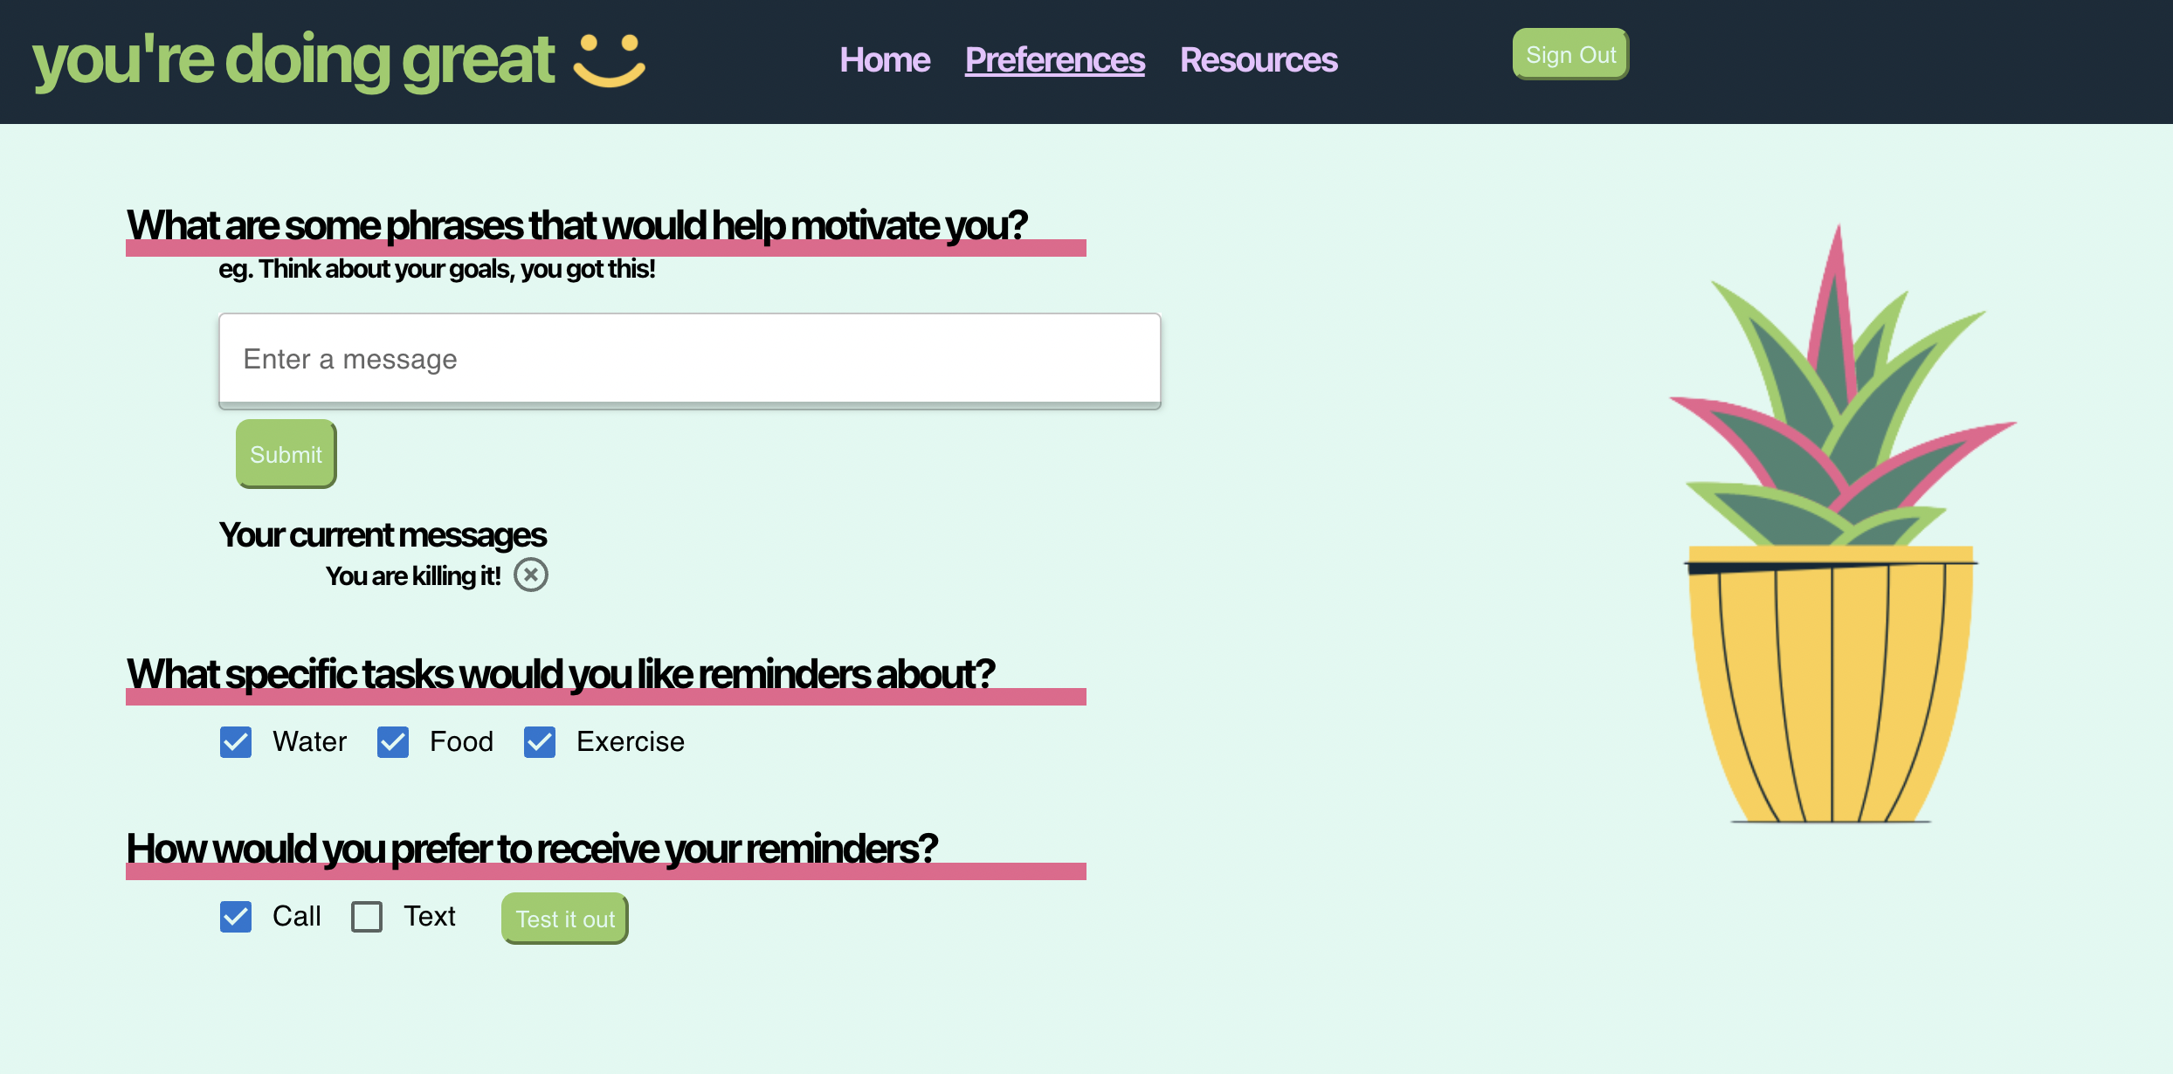
Task: Disable the Call reminder option
Action: coord(236,917)
